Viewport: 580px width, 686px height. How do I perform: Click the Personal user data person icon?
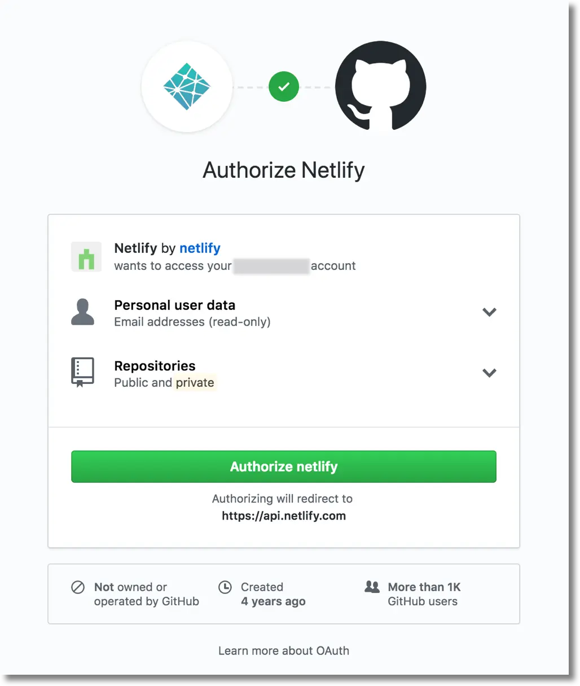(x=83, y=312)
